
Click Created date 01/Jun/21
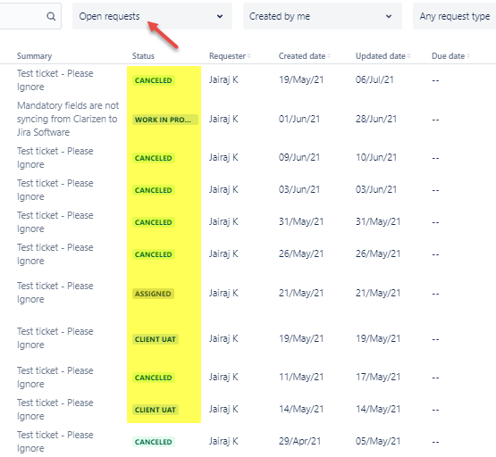point(299,119)
